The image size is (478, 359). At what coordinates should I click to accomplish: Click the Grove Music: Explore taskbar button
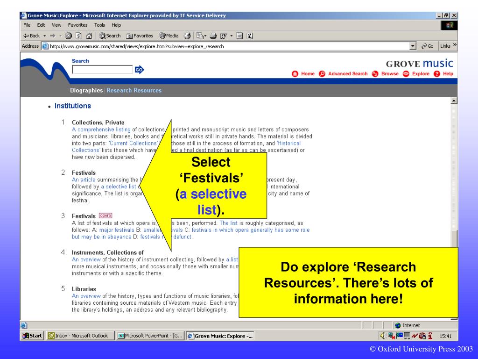click(220, 336)
